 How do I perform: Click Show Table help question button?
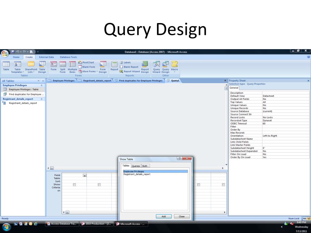tap(179, 158)
